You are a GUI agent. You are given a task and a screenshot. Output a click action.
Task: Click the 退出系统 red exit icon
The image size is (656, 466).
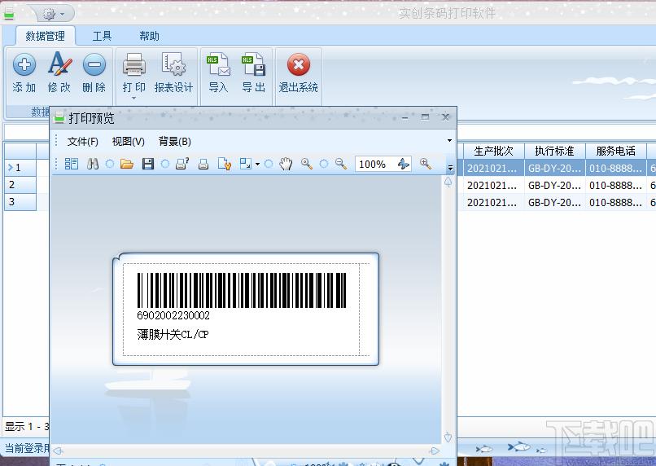[299, 64]
